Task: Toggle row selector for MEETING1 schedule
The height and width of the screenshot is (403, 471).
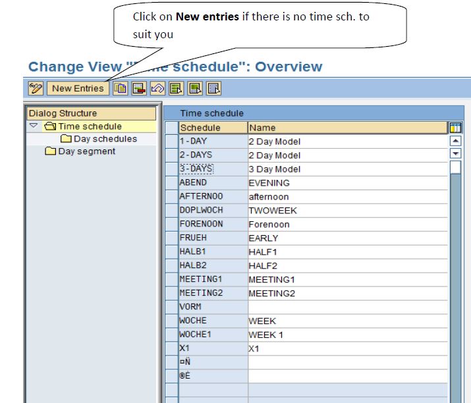Action: [171, 280]
